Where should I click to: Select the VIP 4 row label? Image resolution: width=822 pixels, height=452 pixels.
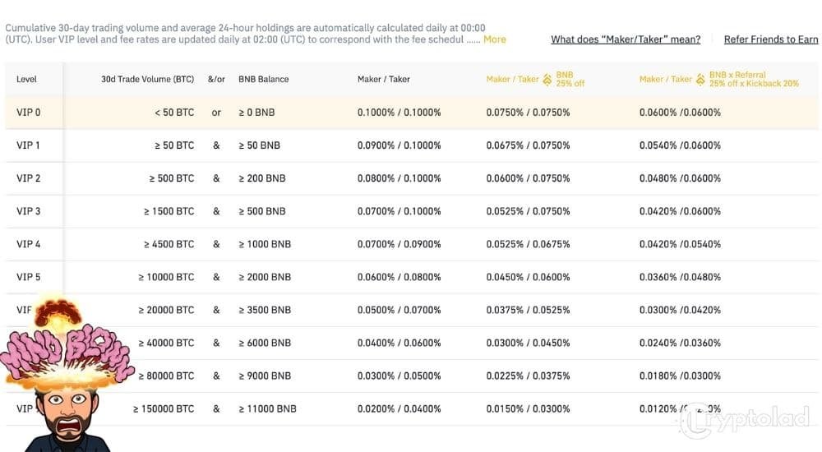click(28, 244)
